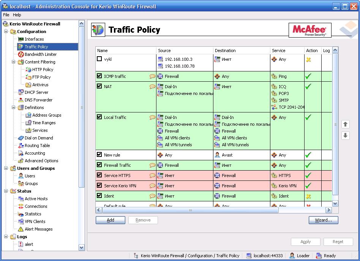Move selected rule up with arrow button
Screen dimensions: 360x261
point(345,124)
